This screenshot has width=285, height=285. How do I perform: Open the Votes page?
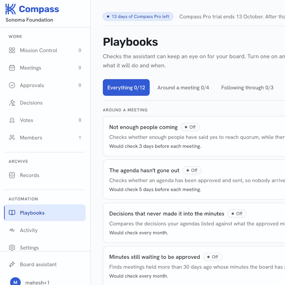pyautogui.click(x=45, y=120)
